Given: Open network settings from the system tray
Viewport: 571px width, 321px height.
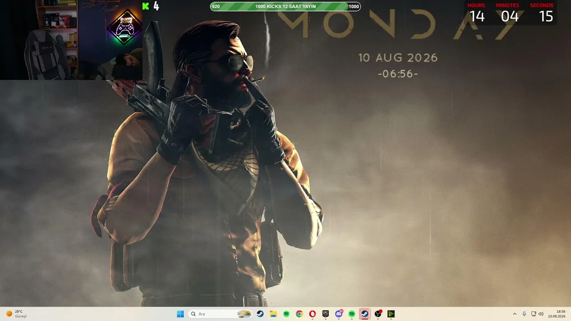Looking at the screenshot, I should click(x=534, y=314).
